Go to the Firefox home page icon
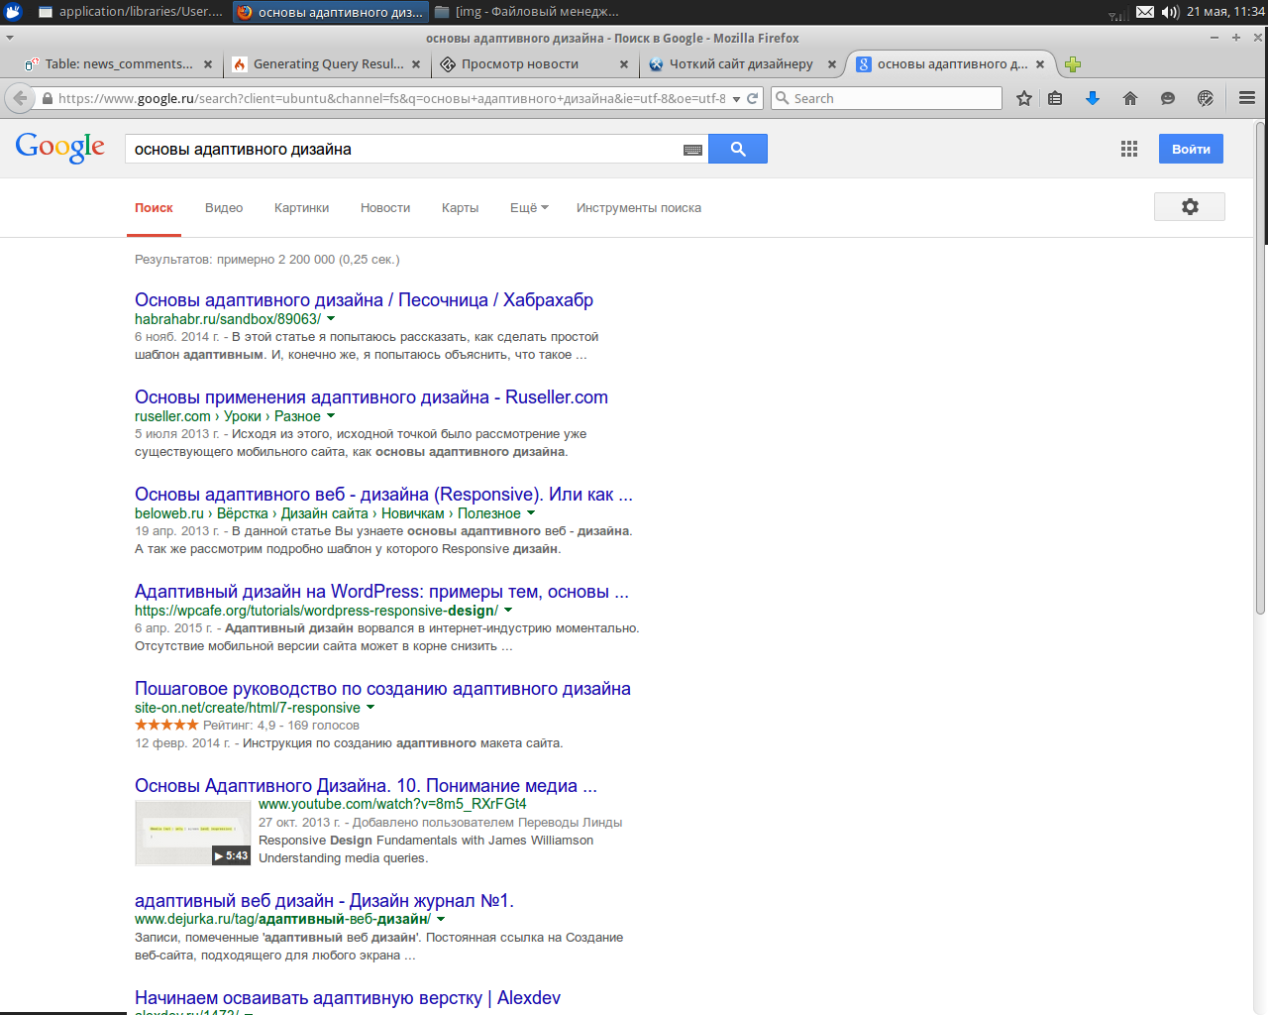The height and width of the screenshot is (1015, 1268). (1129, 98)
